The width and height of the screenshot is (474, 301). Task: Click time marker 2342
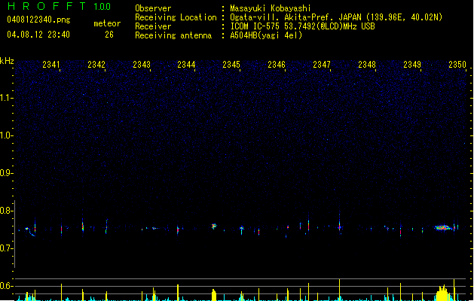pos(96,65)
